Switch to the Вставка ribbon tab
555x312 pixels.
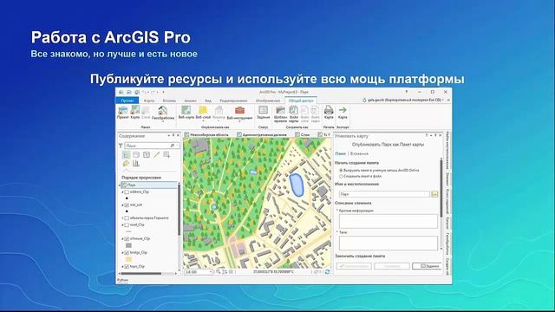pyautogui.click(x=169, y=101)
